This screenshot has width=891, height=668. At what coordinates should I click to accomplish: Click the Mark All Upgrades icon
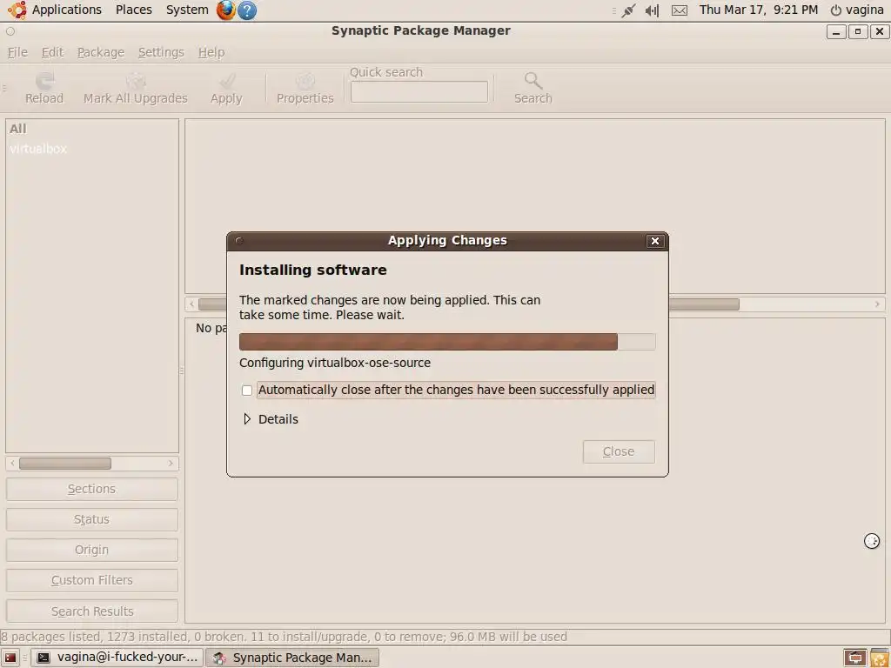coord(135,80)
